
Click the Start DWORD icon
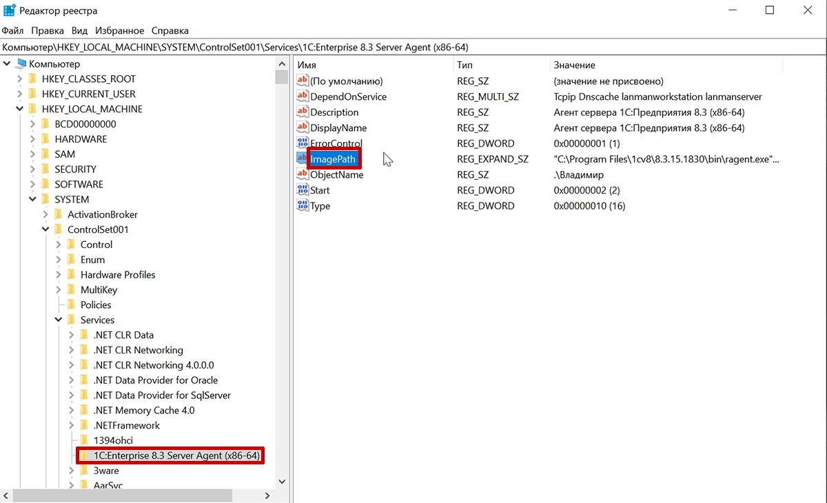coord(303,190)
